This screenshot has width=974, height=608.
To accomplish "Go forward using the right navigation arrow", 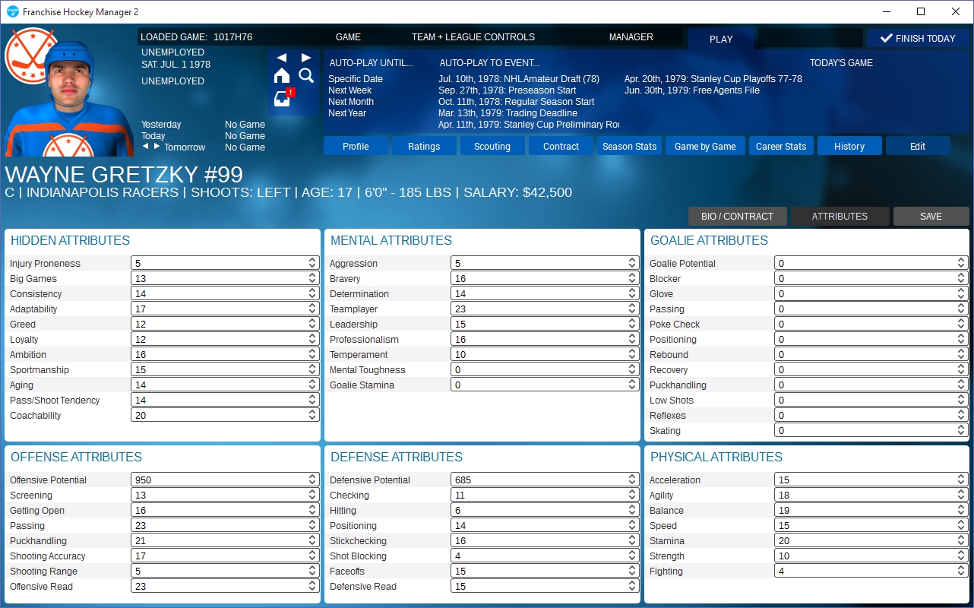I will [x=306, y=58].
